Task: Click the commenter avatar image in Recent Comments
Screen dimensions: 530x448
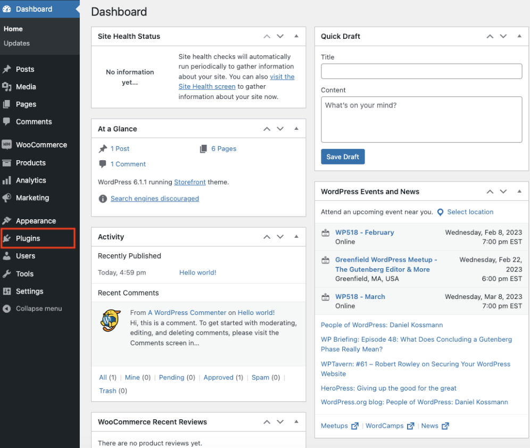Action: coord(111,320)
